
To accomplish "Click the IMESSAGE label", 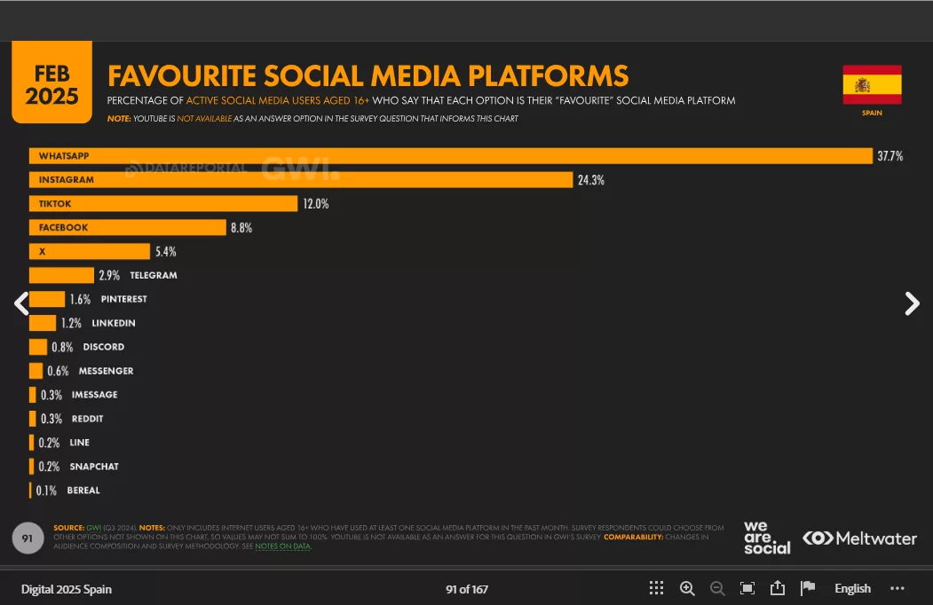I will 95,395.
